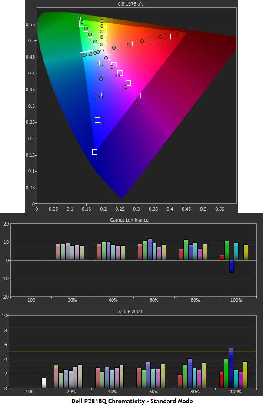
Task: Click the "Gamut Luminance" chart title
Action: 129,220
